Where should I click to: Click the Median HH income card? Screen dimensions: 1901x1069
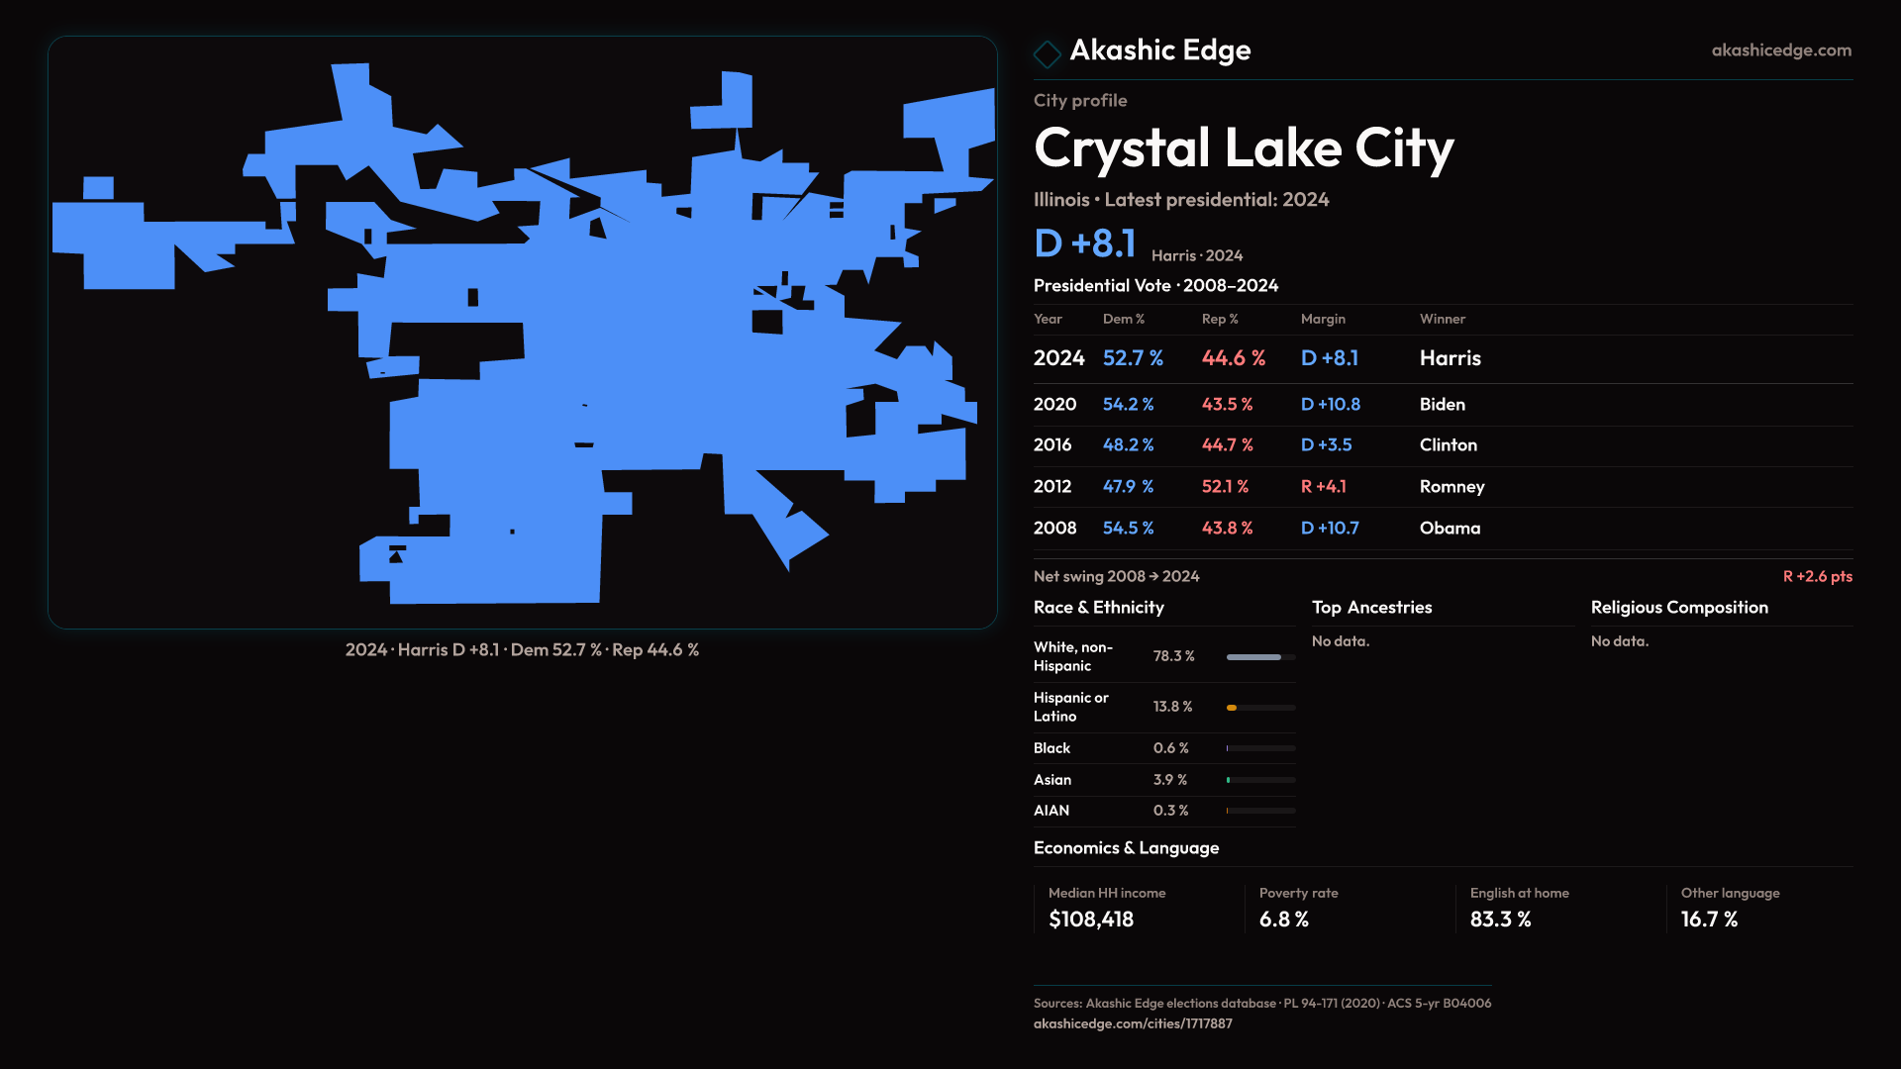tap(1106, 908)
